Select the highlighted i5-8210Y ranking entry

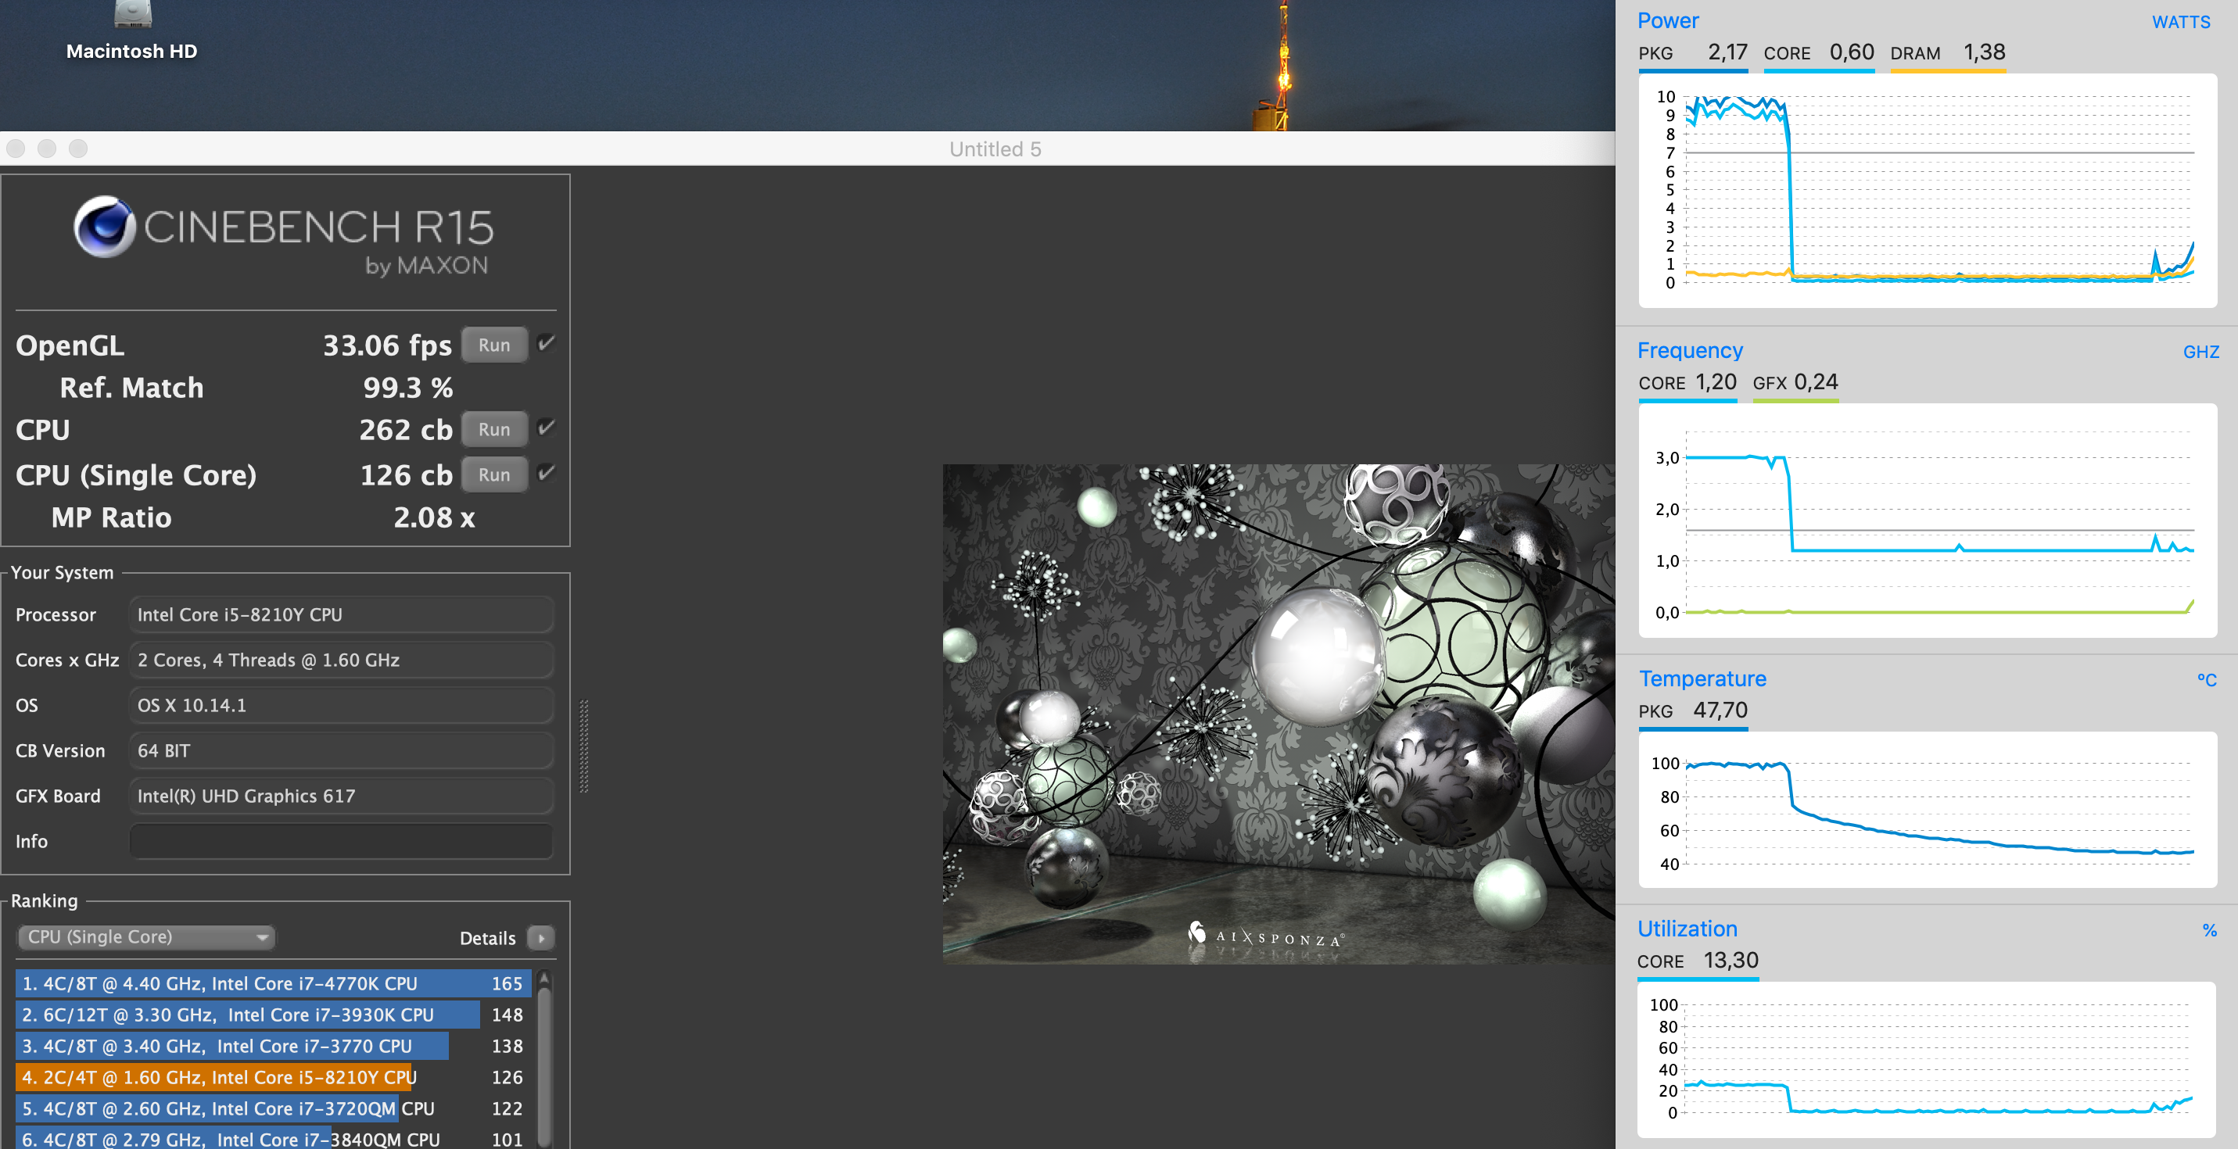(x=217, y=1077)
